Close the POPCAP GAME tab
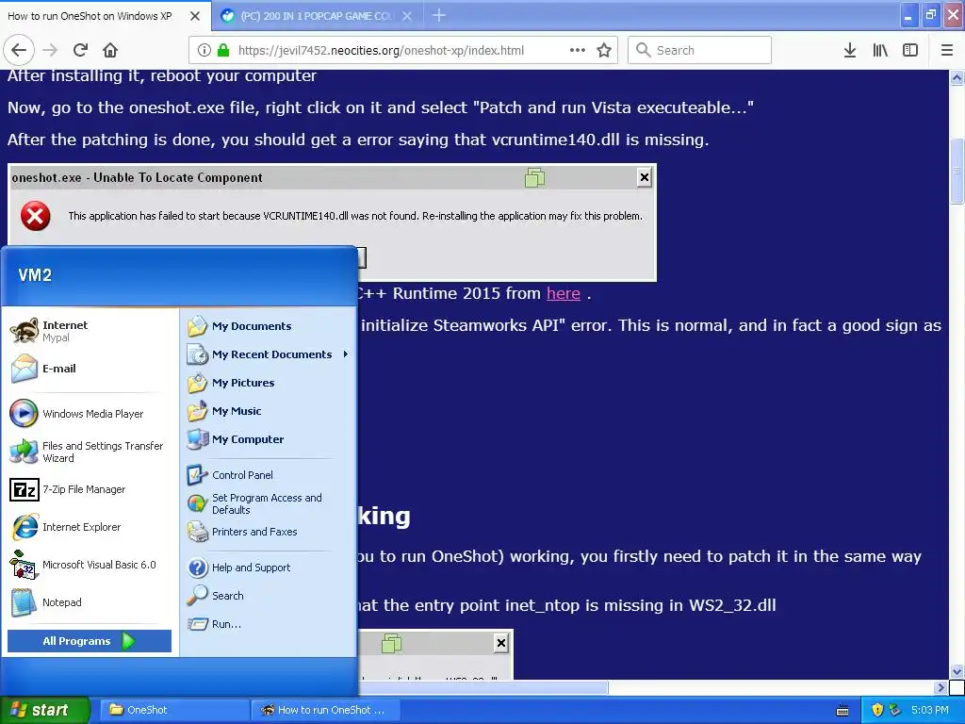 407,16
